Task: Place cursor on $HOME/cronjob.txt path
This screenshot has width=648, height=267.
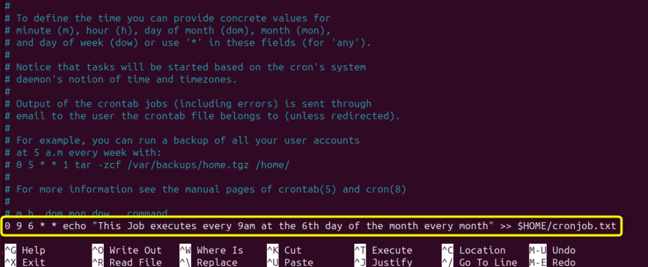Action: (566, 226)
